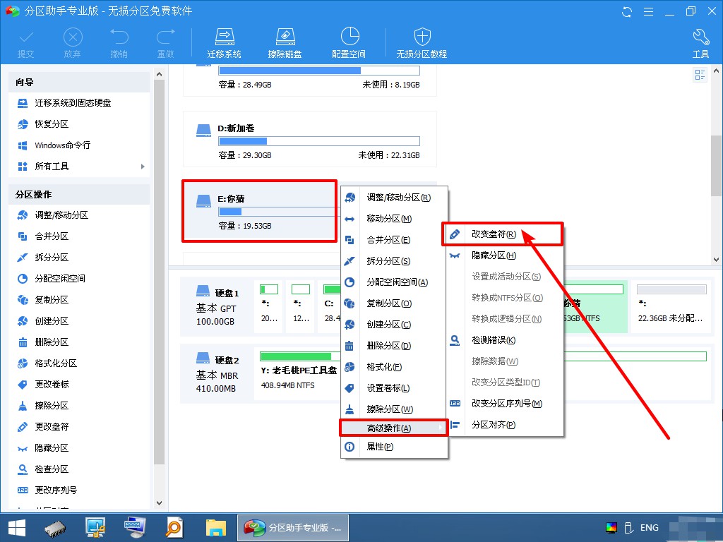Select 检测错误(K) in submenu
The width and height of the screenshot is (723, 542).
(506, 340)
